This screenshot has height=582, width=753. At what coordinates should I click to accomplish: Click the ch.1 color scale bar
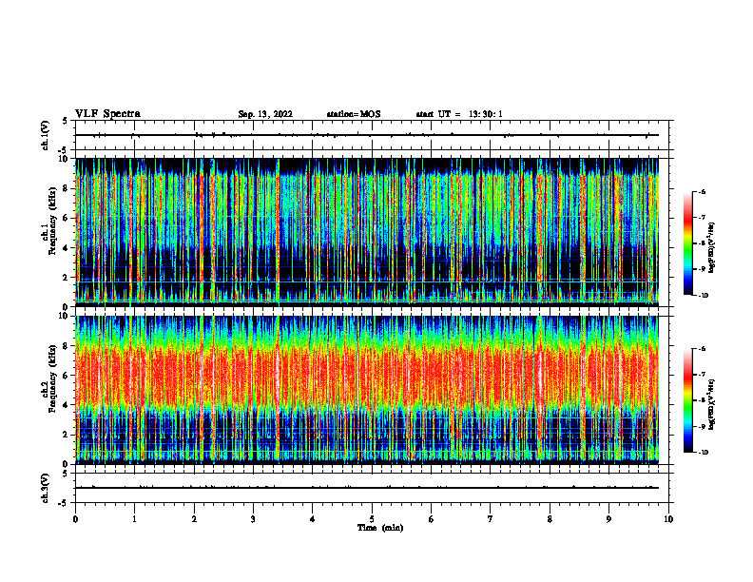pyautogui.click(x=687, y=243)
